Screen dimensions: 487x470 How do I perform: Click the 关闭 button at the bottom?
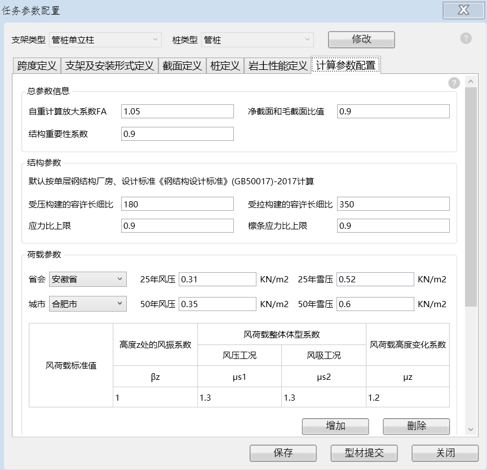point(445,453)
